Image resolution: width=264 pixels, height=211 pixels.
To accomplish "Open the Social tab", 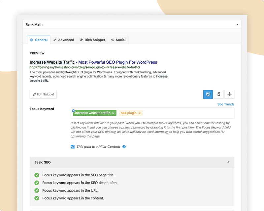I will click(118, 40).
